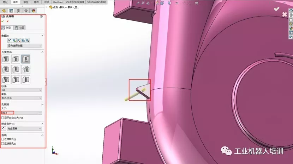This screenshot has height=164, width=293.
Task: Select the straight tap hole type icon
Action: [6, 69]
